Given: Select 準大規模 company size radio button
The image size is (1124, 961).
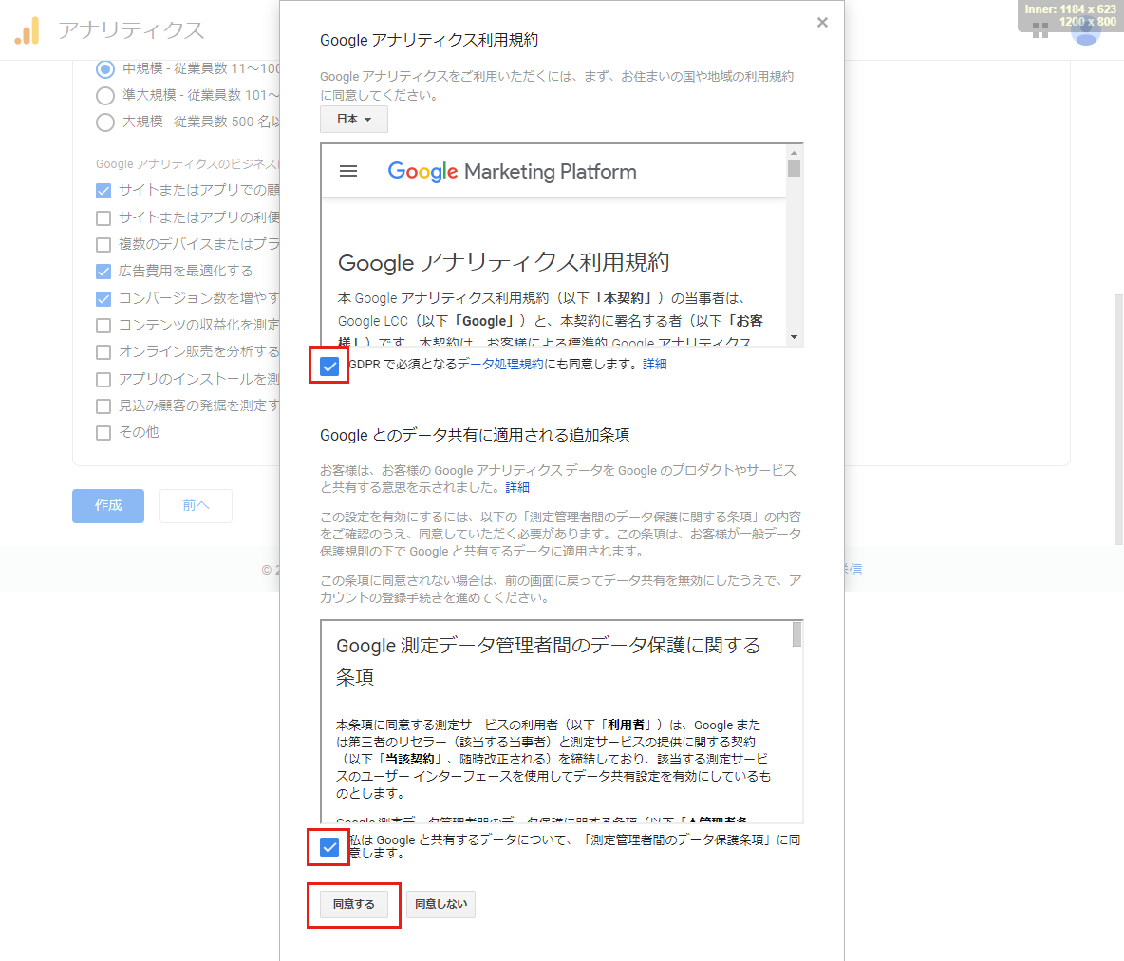Looking at the screenshot, I should click(105, 95).
